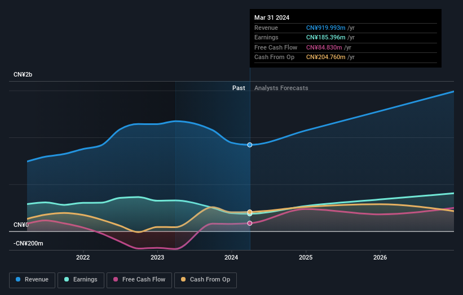The height and width of the screenshot is (295, 463).
Task: Click the pink Free Cash Flow data point
Action: point(250,223)
